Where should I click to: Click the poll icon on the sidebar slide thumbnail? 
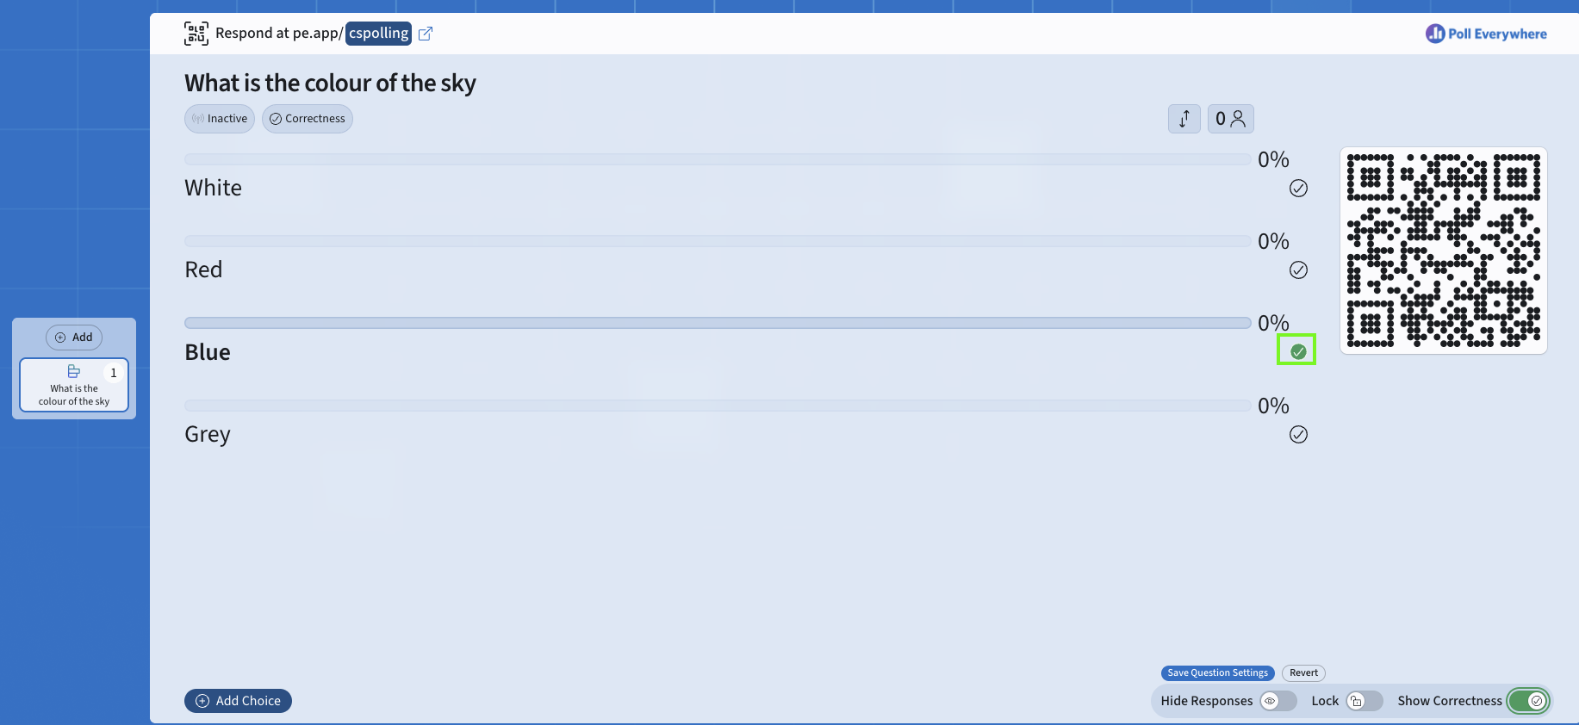coord(72,370)
